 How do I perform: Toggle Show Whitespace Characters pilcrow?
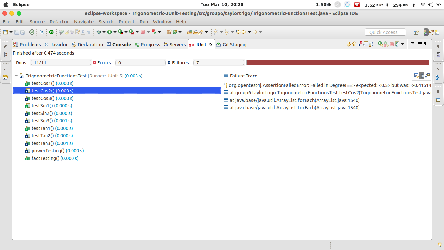[89, 32]
